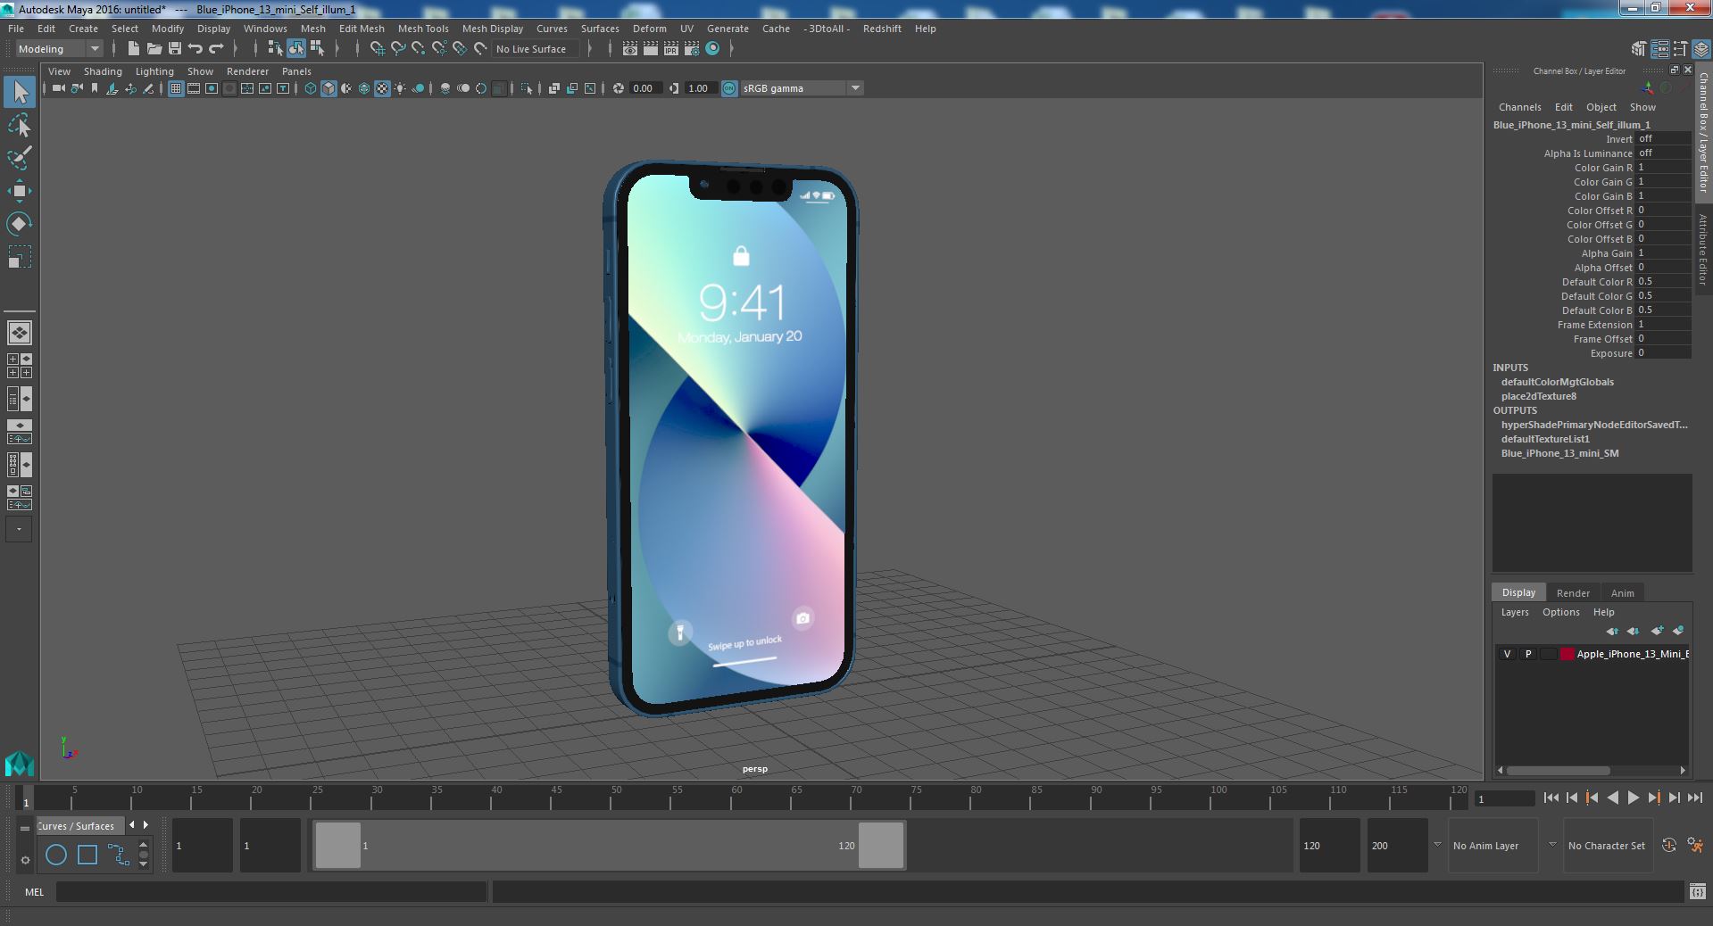Activate the Rotate tool
The width and height of the screenshot is (1713, 926).
click(x=20, y=223)
